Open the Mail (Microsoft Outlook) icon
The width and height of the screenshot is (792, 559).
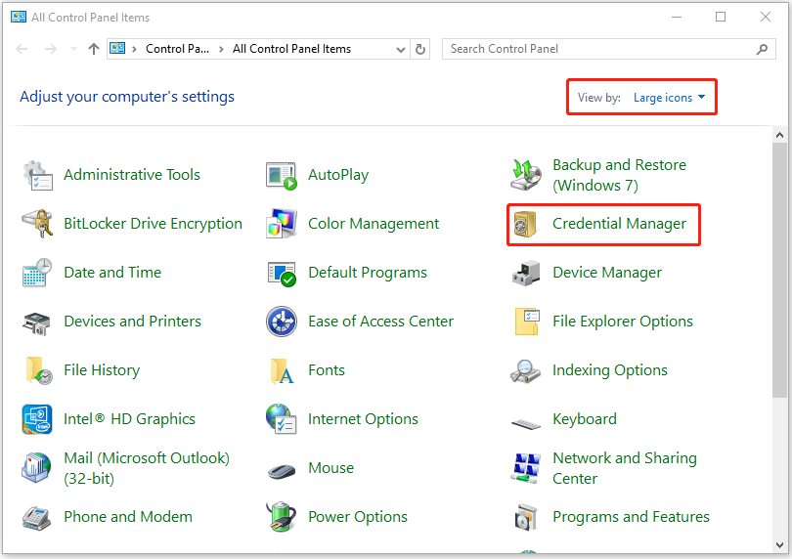point(36,467)
